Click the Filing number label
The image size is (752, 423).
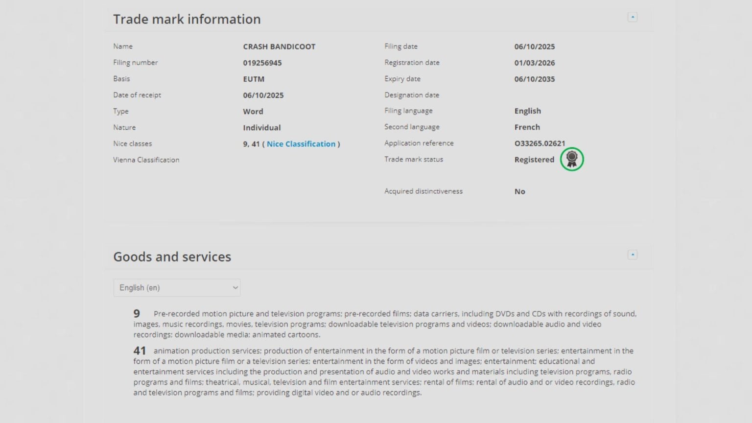pyautogui.click(x=136, y=62)
